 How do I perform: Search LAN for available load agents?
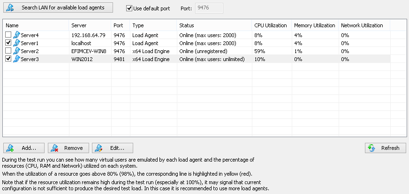58,8
